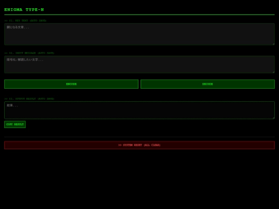Grab the input message resize handle
Image resolution: width=279 pixels, height=209 pixels.
point(273,72)
